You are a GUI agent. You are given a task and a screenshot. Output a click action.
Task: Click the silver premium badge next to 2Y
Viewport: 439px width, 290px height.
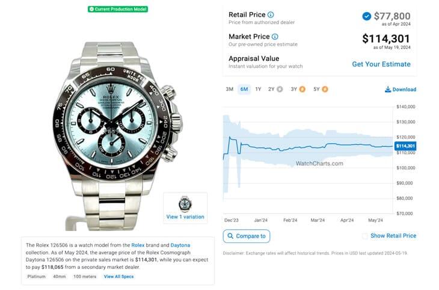[280, 90]
